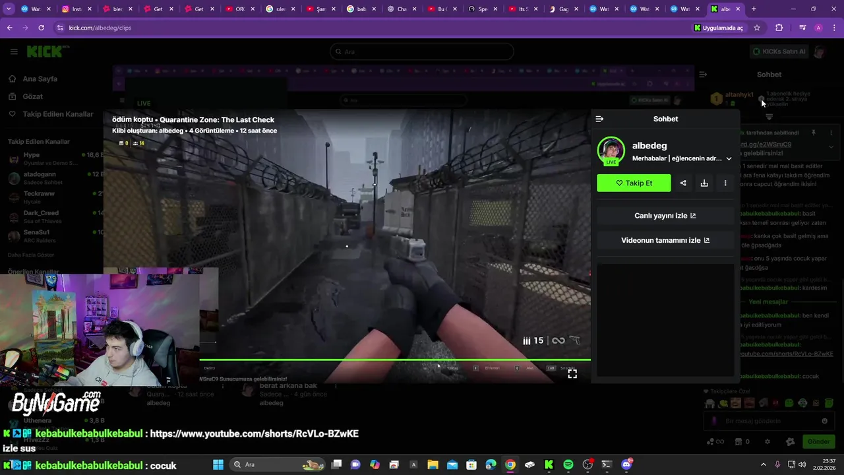Click the KICKs Satın Al button
This screenshot has height=475, width=844.
[x=779, y=51]
